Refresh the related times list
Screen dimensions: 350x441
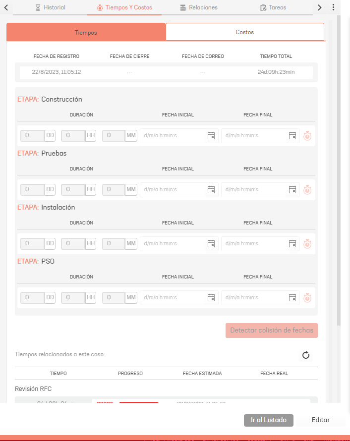click(306, 355)
